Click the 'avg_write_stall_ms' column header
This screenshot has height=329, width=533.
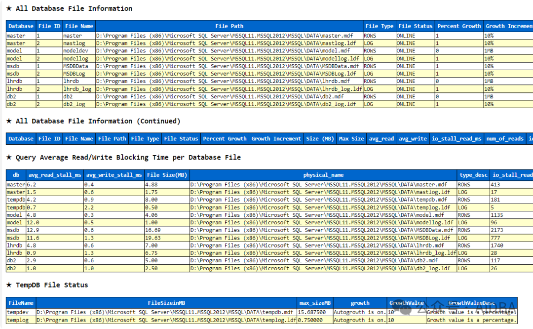(114, 175)
